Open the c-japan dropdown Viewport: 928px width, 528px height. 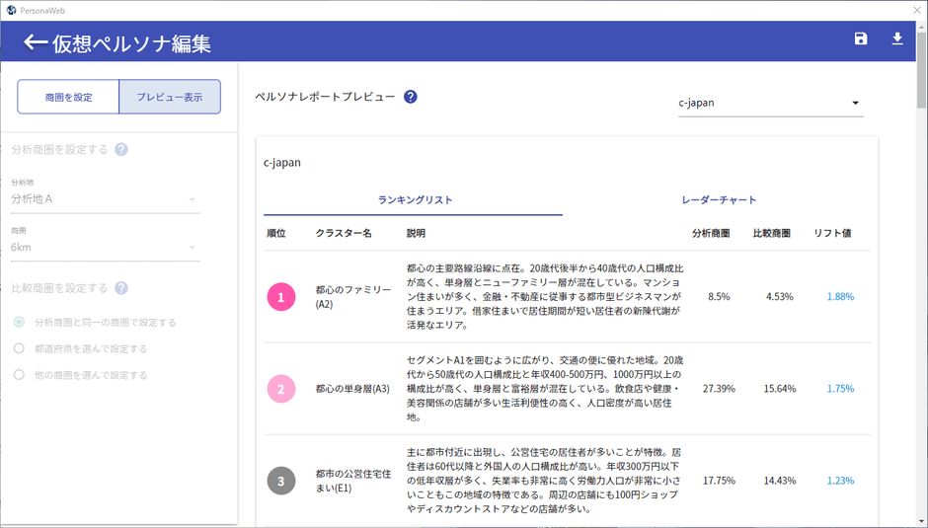pyautogui.click(x=771, y=103)
